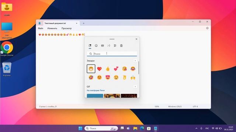Switch the РУС input language
236x132 pixels.
pos(207,128)
